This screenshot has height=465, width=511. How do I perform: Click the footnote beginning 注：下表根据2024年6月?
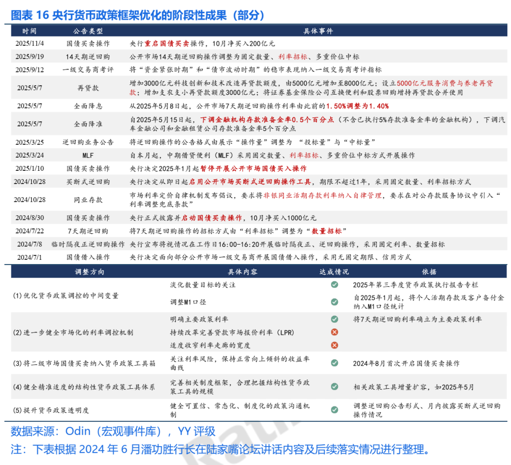tap(220, 449)
